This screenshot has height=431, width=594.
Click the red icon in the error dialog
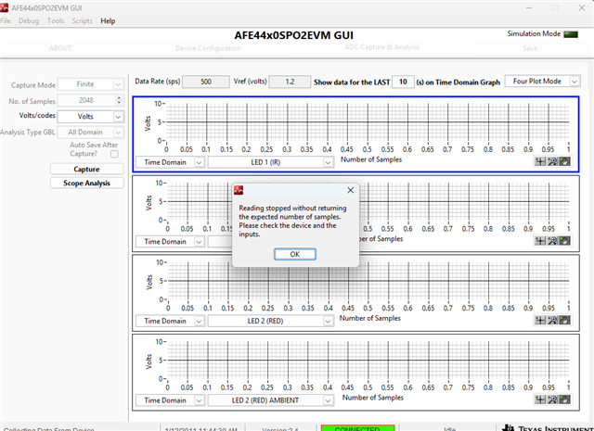point(239,190)
